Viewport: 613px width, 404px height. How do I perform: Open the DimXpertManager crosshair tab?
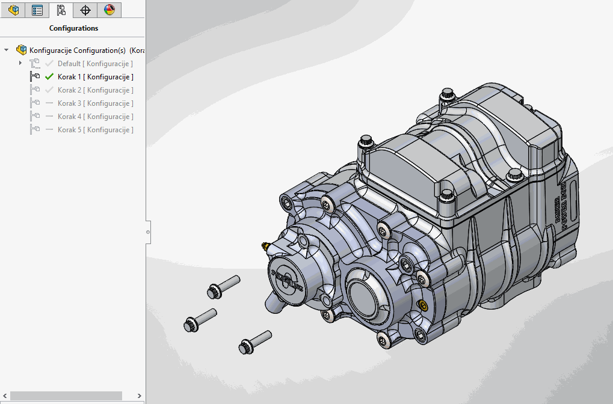point(85,10)
